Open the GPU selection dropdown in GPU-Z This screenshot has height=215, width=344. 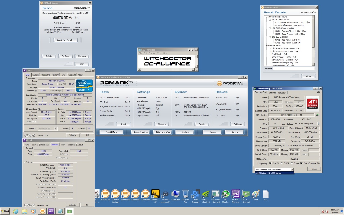click(292, 170)
